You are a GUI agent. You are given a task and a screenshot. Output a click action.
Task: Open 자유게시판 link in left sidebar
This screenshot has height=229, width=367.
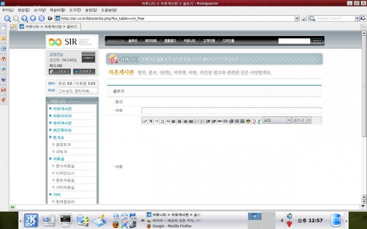point(62,108)
